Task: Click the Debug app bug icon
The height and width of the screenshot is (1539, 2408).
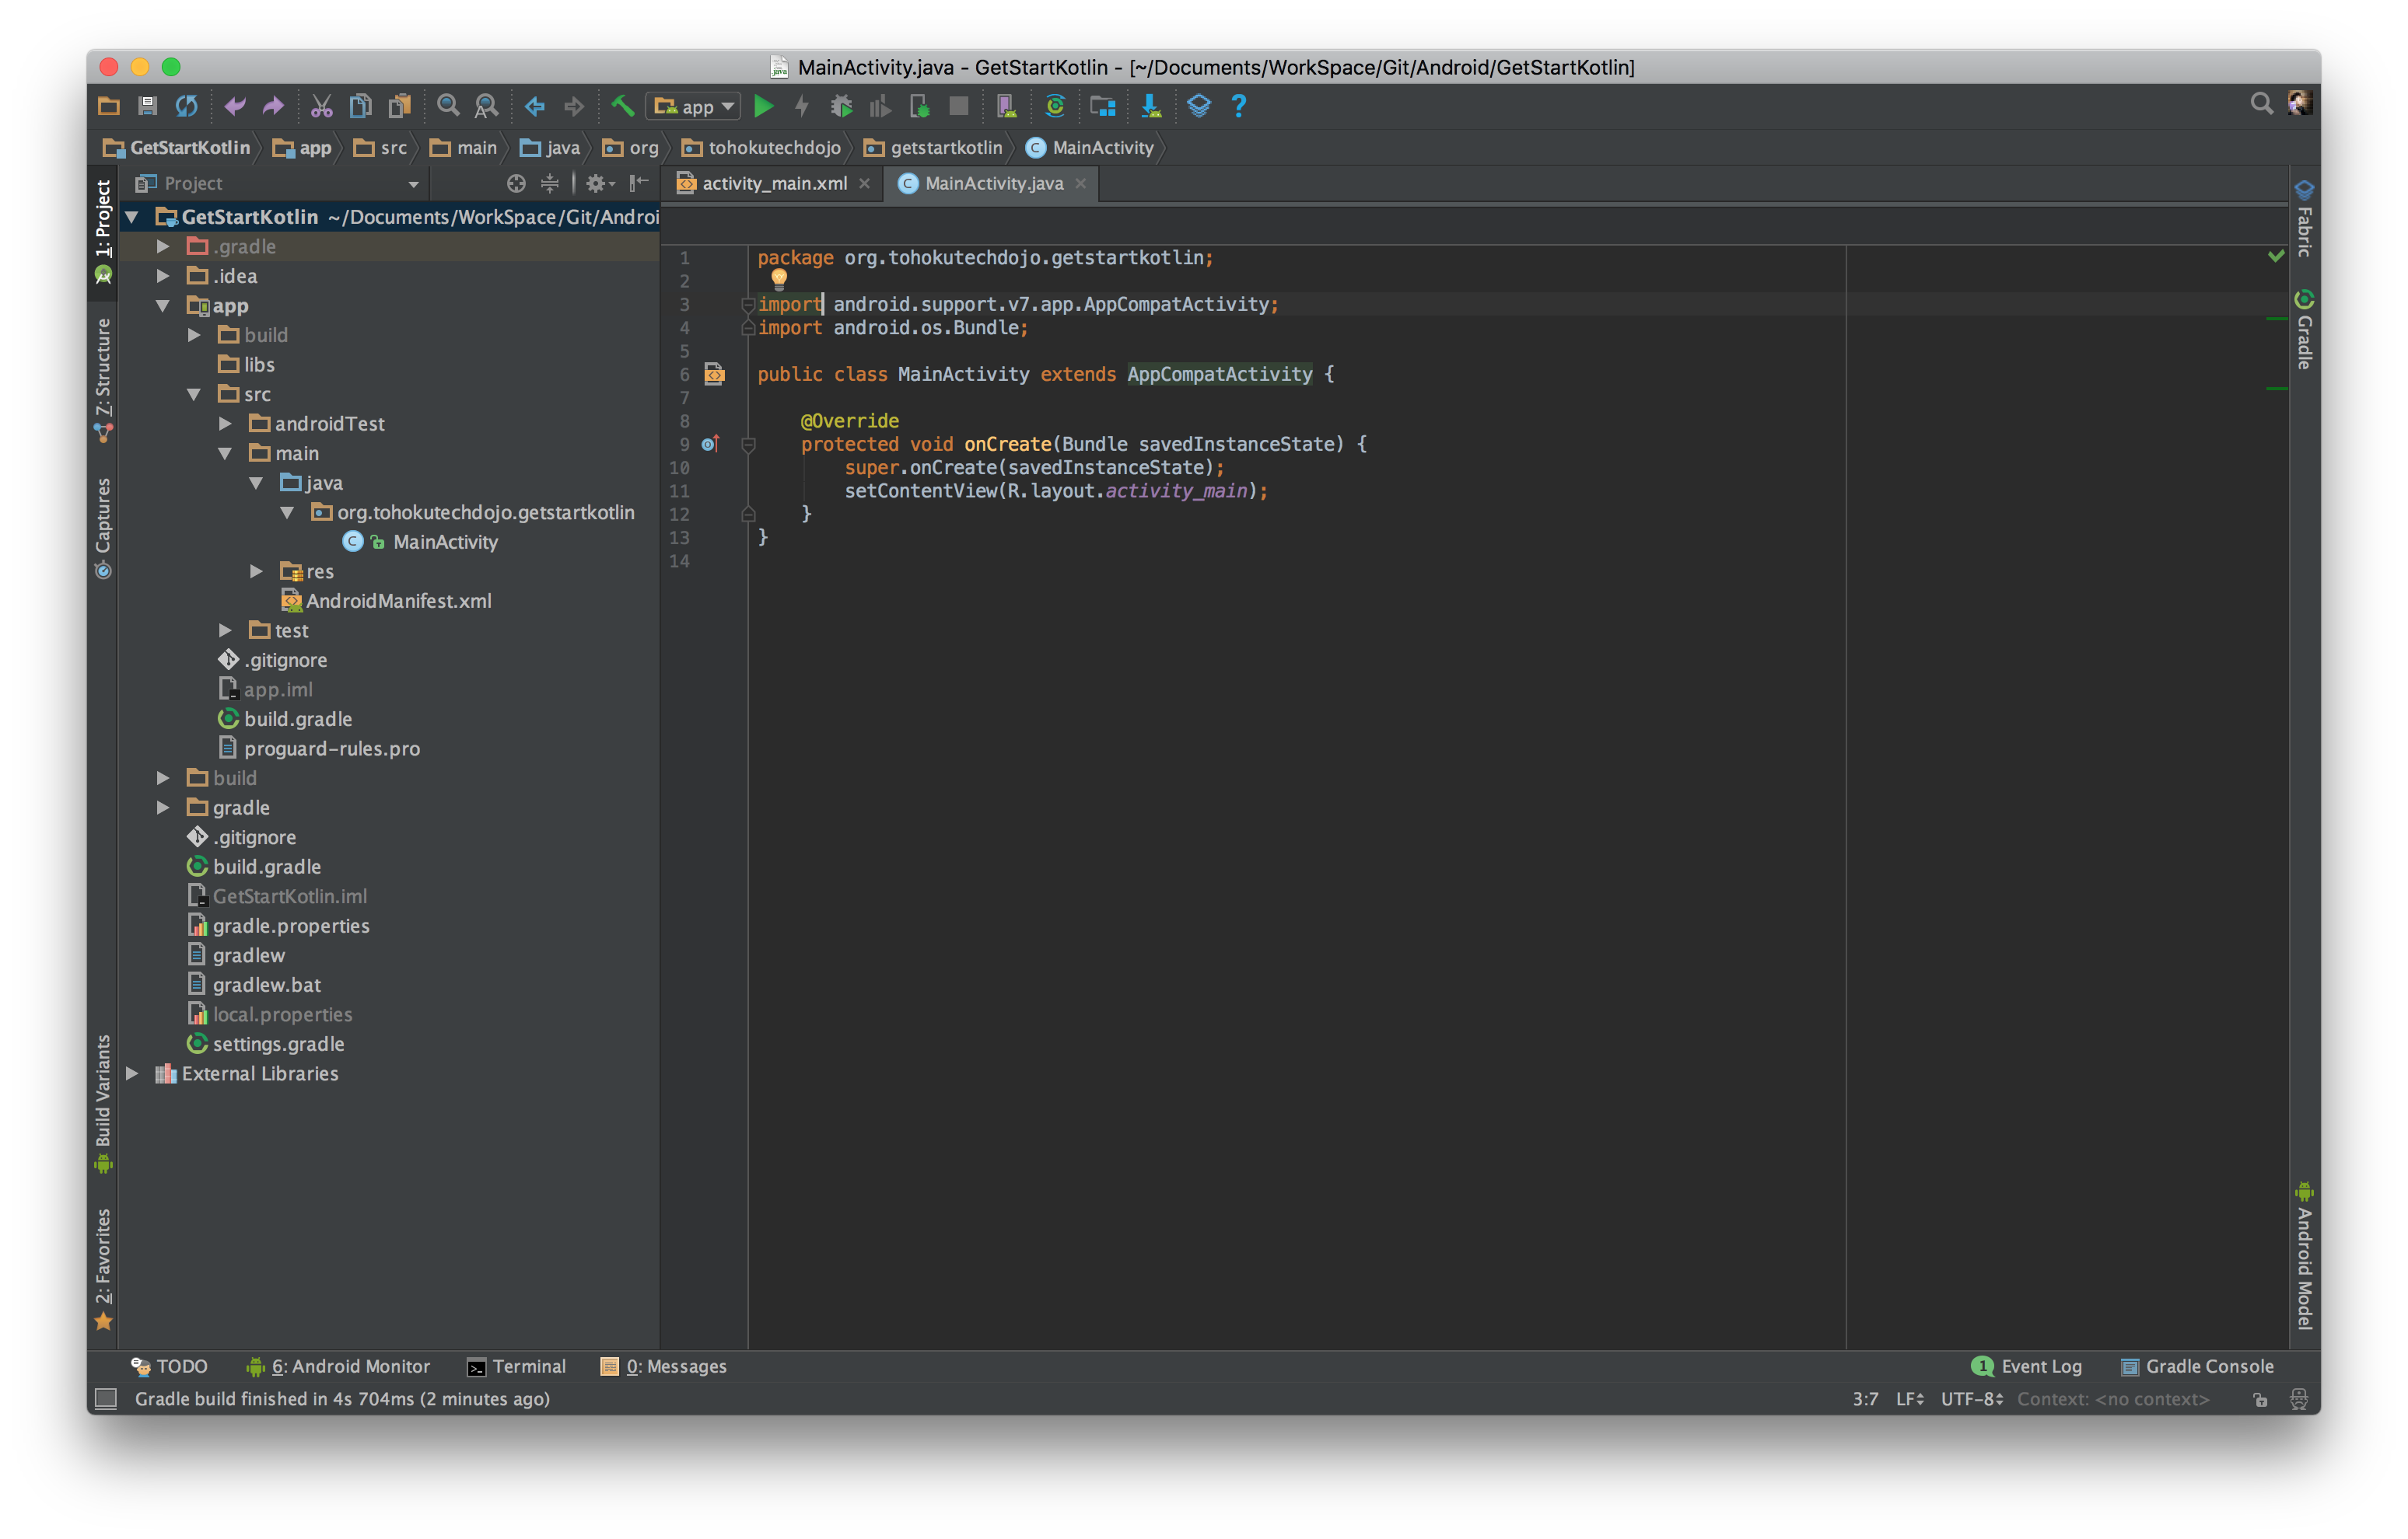Action: coord(842,106)
